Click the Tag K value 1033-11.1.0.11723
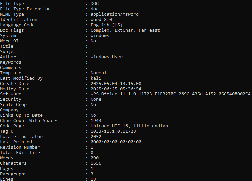252x181 pixels. (x=113, y=131)
